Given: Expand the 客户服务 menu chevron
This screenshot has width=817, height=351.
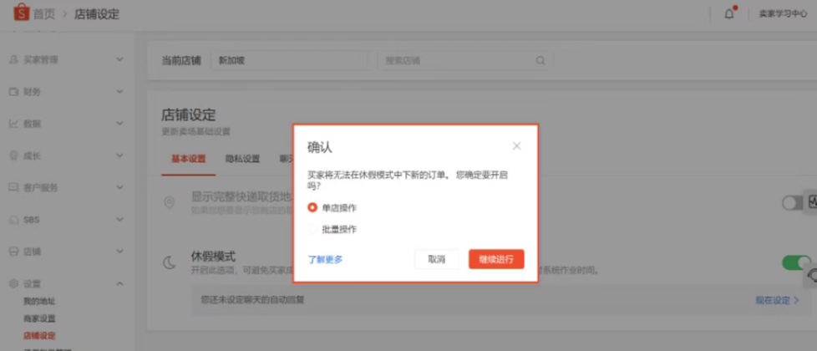Looking at the screenshot, I should (x=119, y=187).
